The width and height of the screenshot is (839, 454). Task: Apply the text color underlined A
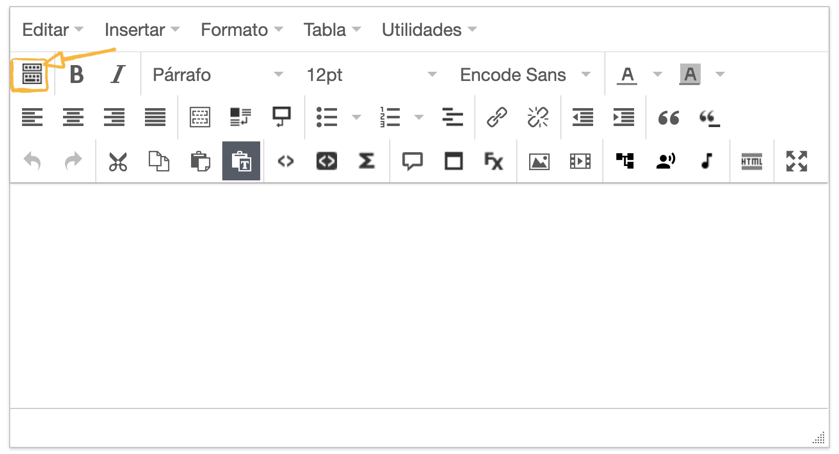click(627, 75)
